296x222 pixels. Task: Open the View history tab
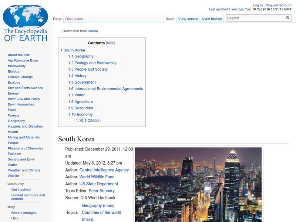pyautogui.click(x=212, y=18)
